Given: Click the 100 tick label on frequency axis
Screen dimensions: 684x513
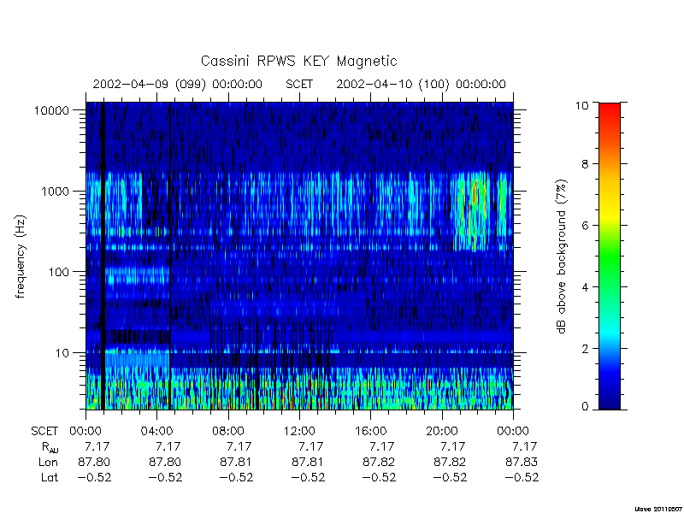Looking at the screenshot, I should pos(59,272).
